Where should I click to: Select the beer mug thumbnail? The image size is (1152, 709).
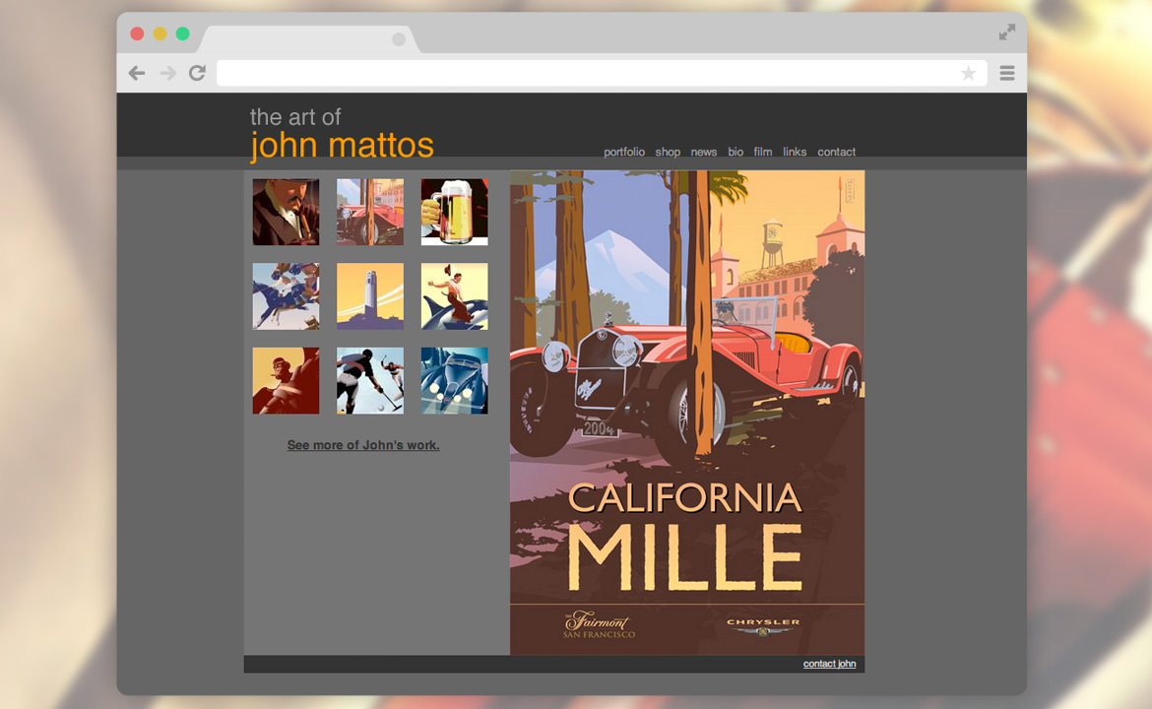coord(454,212)
